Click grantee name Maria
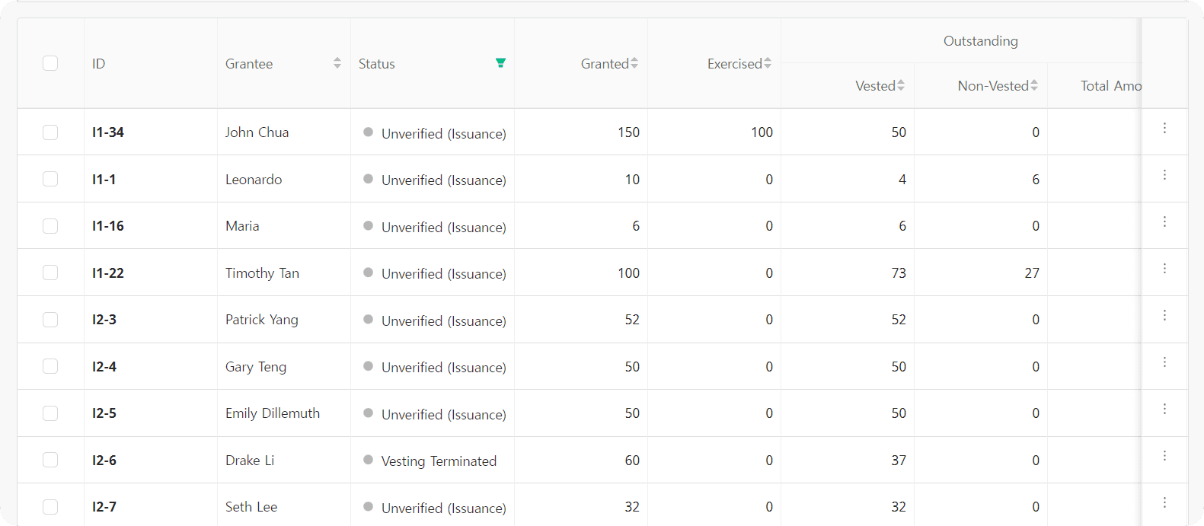1204x526 pixels. point(242,226)
